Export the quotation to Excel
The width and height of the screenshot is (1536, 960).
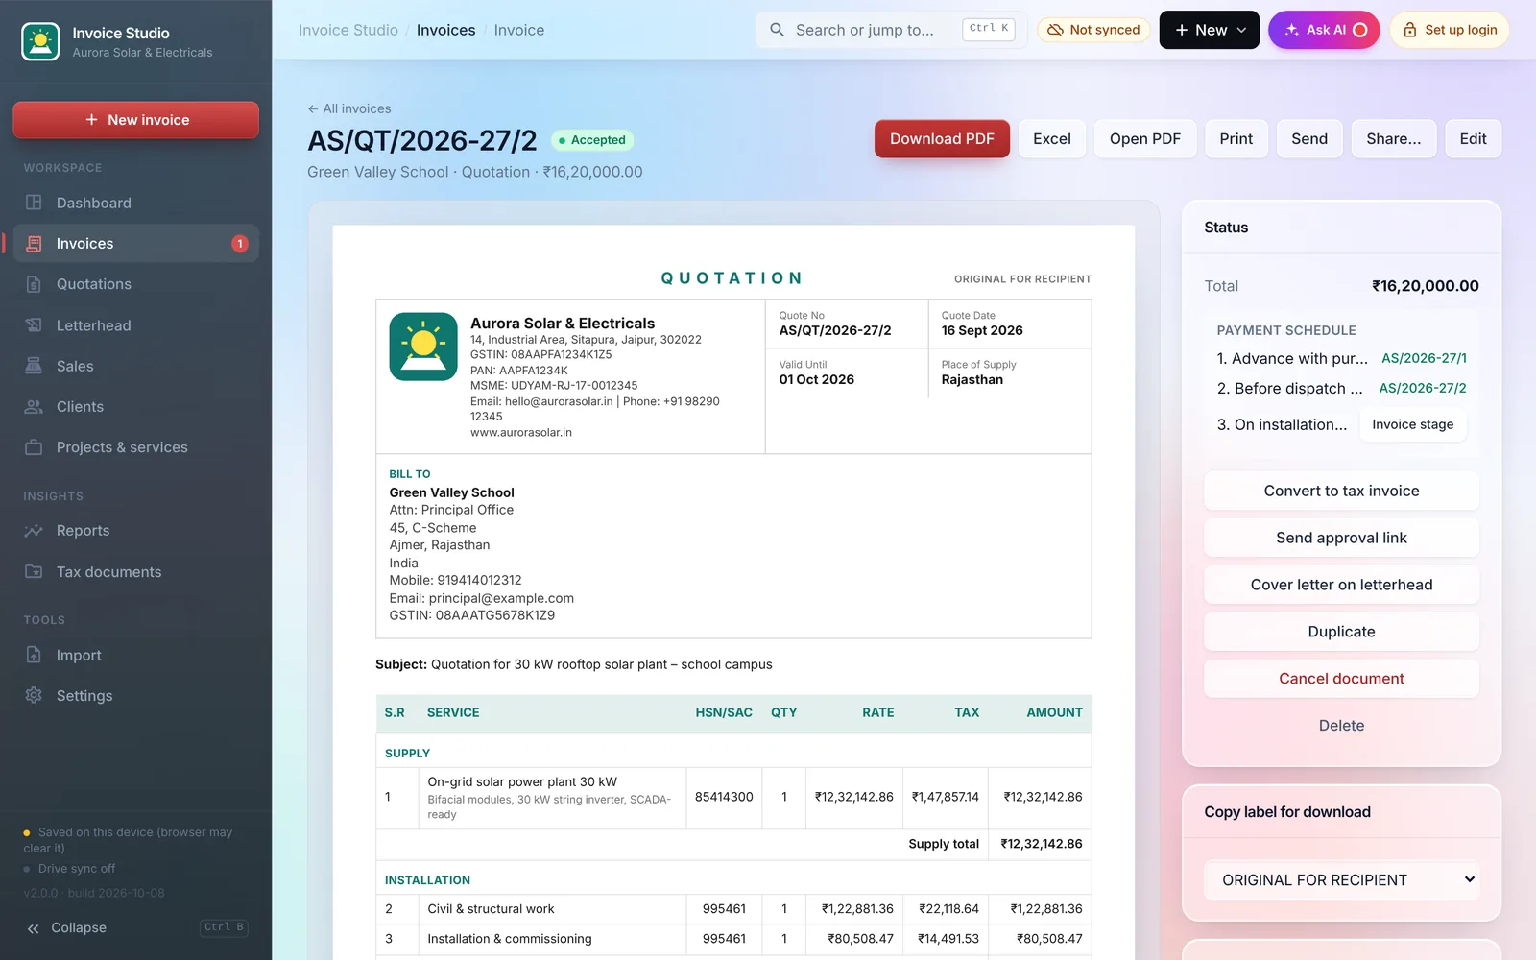(x=1052, y=139)
